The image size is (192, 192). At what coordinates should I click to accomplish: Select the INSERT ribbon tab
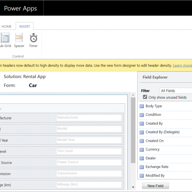pyautogui.click(x=25, y=27)
